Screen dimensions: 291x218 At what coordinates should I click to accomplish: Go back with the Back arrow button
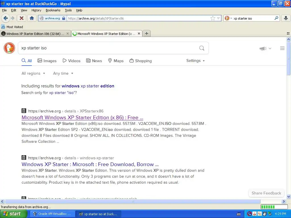tap(5, 18)
